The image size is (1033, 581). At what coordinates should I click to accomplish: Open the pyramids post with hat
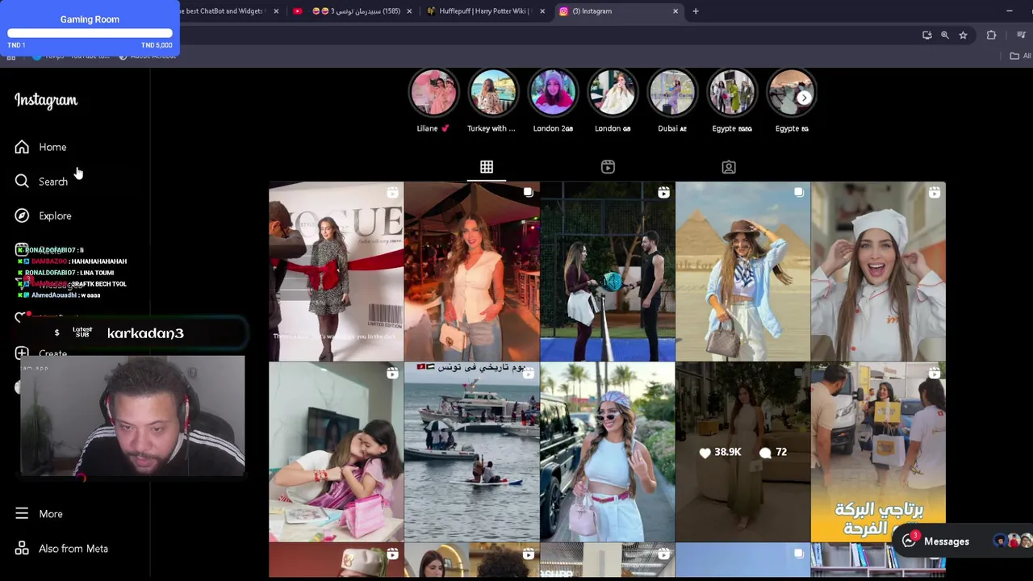(x=742, y=271)
